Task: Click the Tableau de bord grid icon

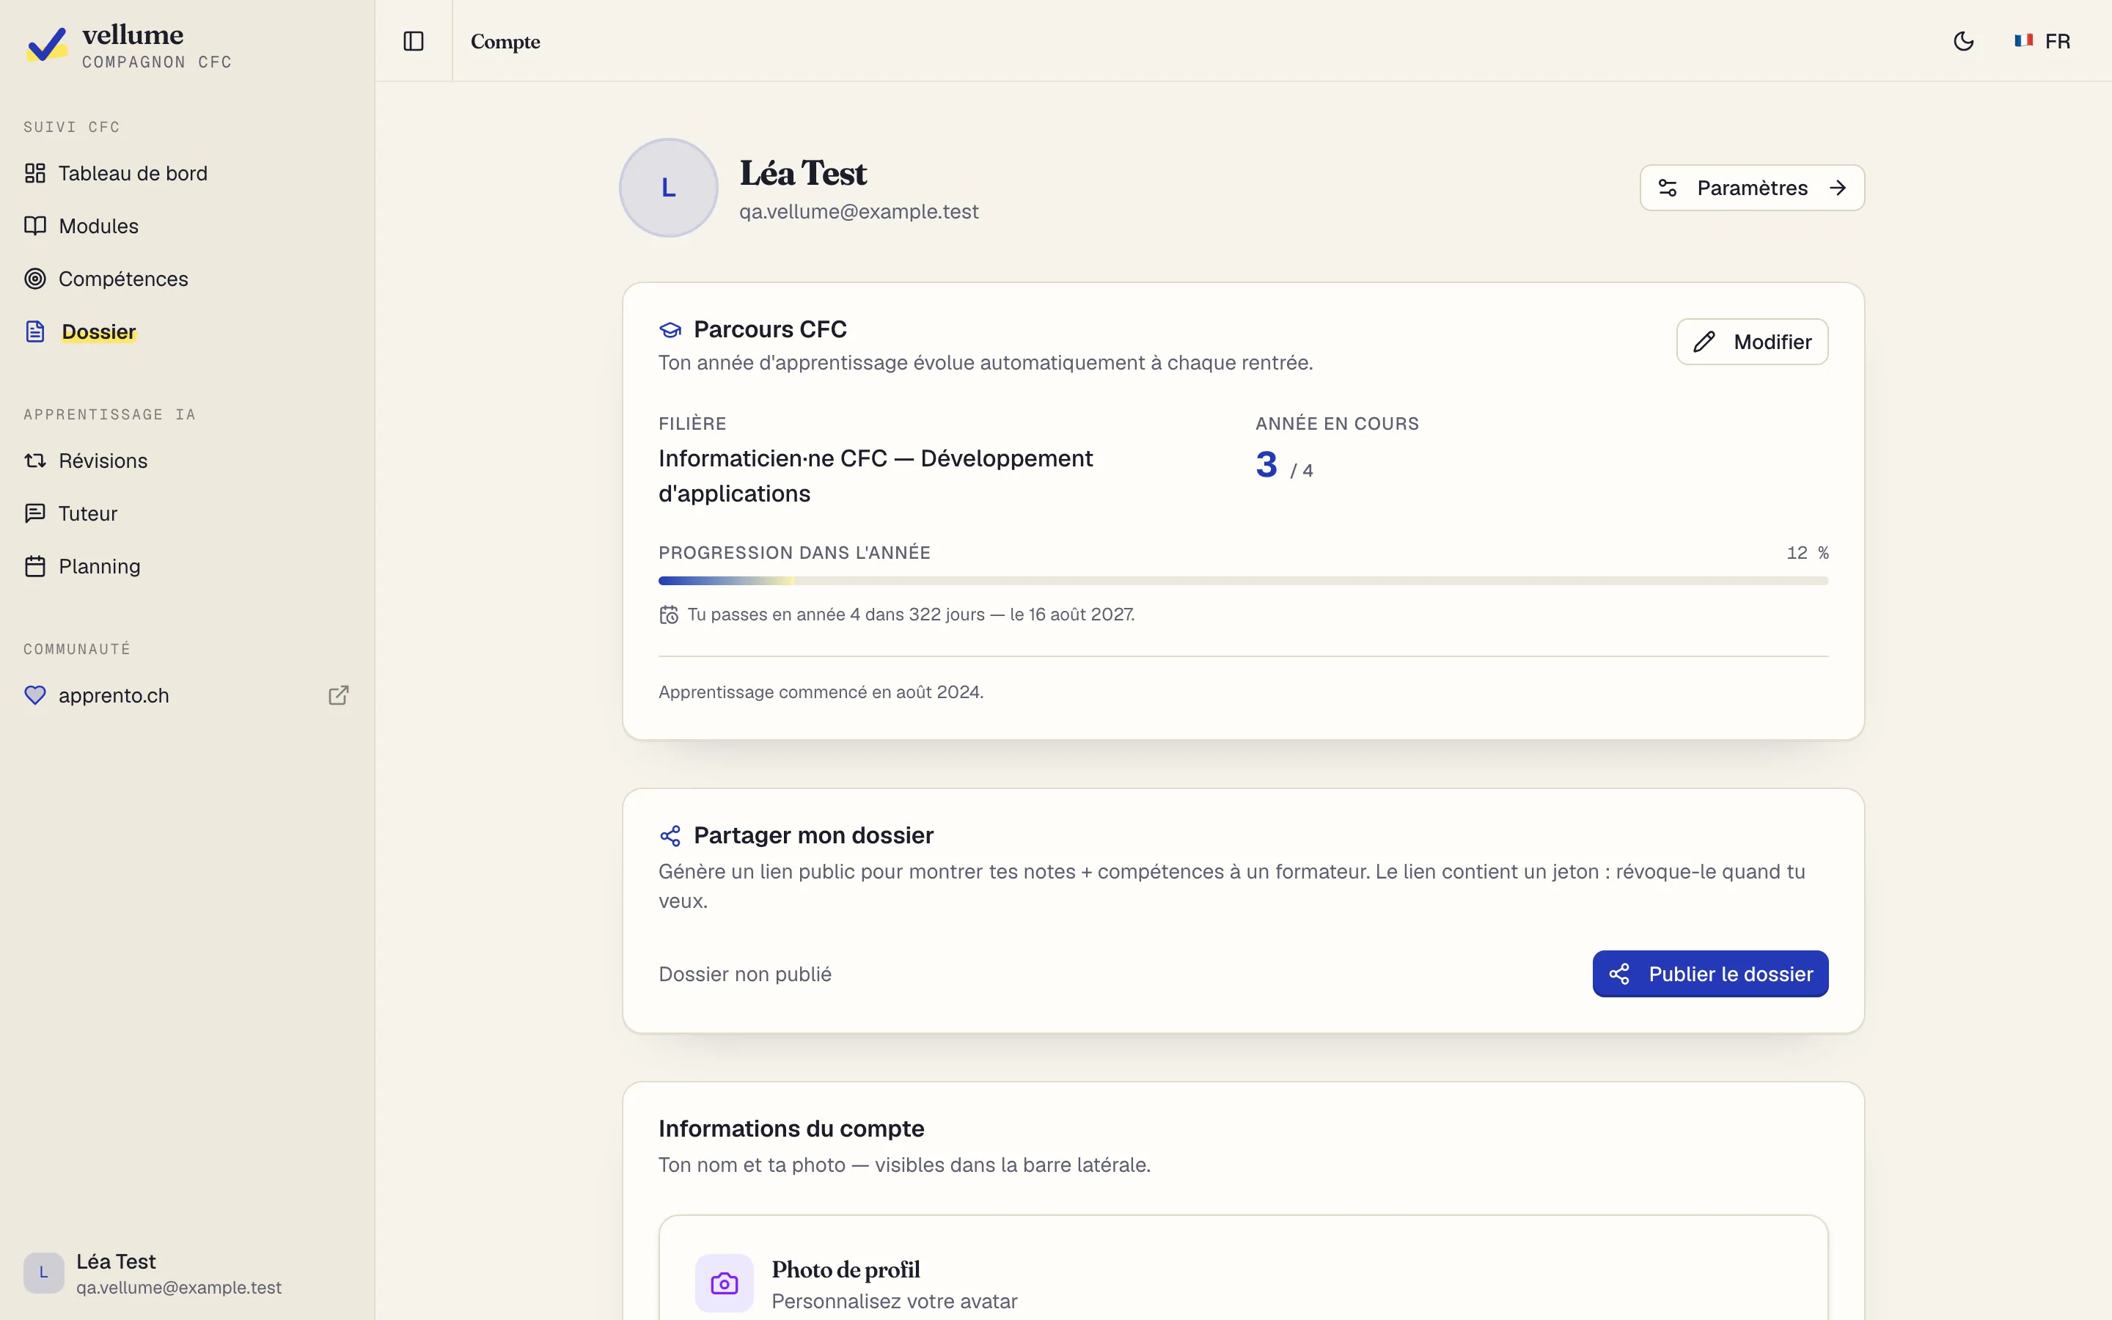Action: [35, 173]
